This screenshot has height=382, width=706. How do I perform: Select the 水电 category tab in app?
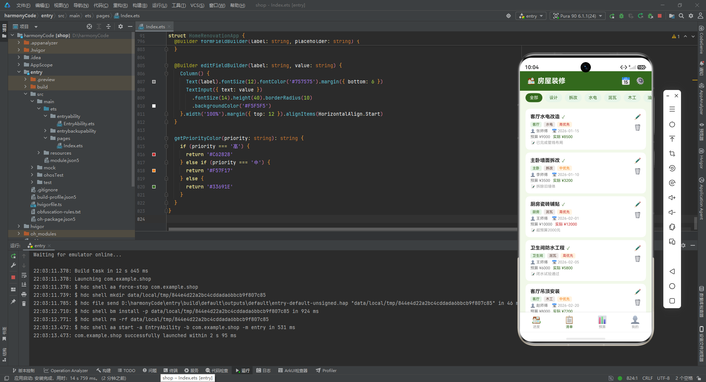[x=593, y=98]
